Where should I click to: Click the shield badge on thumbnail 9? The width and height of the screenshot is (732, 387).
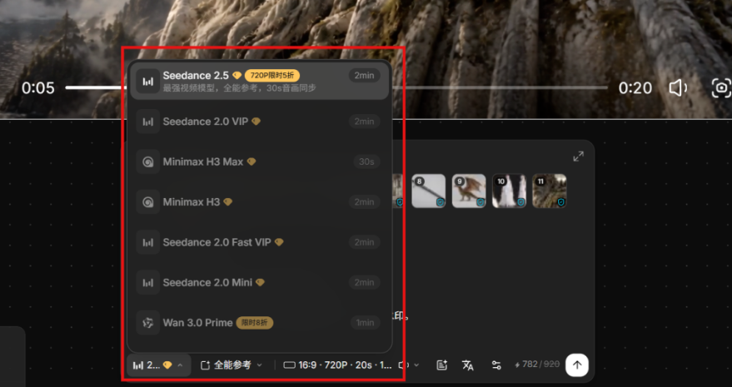click(481, 202)
